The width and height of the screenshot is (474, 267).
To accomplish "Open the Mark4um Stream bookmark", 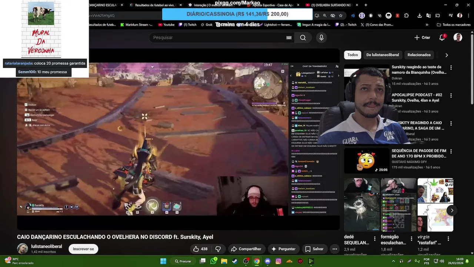I will [x=136, y=25].
